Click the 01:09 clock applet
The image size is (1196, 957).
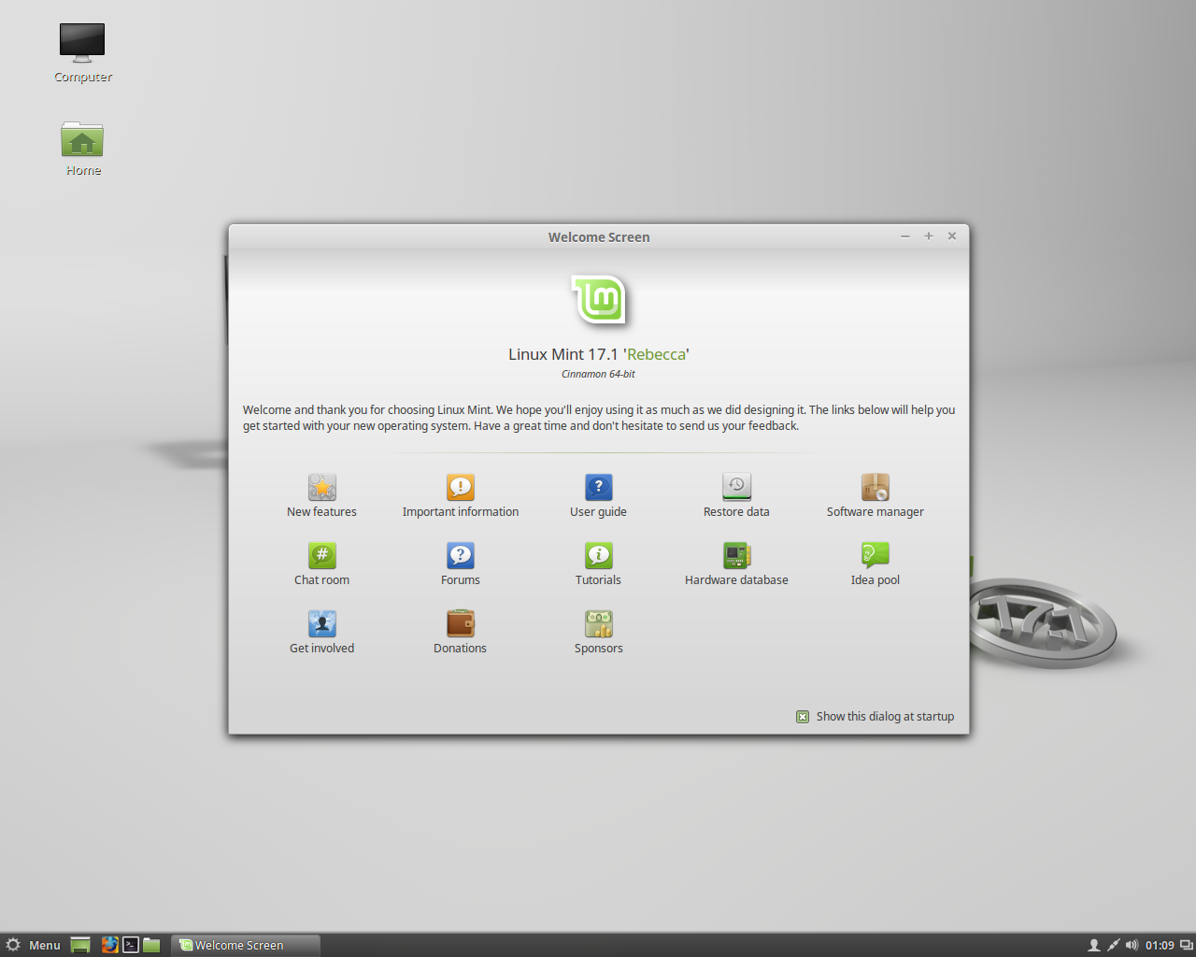point(1160,945)
